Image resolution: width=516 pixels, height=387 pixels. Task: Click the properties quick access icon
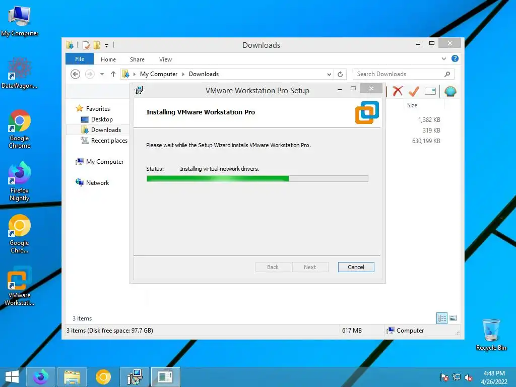point(86,45)
